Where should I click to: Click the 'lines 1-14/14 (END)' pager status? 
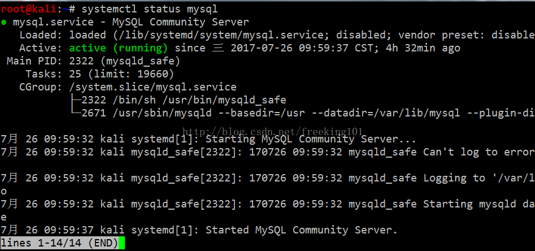tap(59, 243)
